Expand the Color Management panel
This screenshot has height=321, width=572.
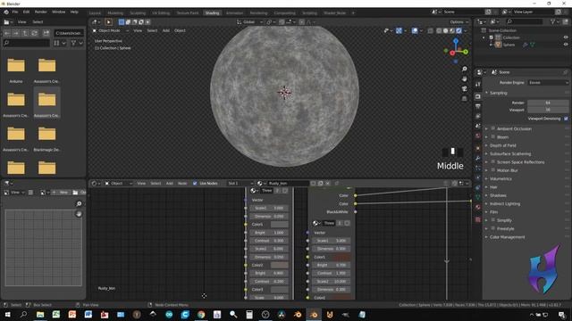(507, 237)
